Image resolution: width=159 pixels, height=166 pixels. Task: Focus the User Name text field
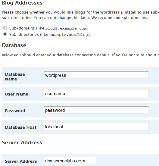click(96, 93)
